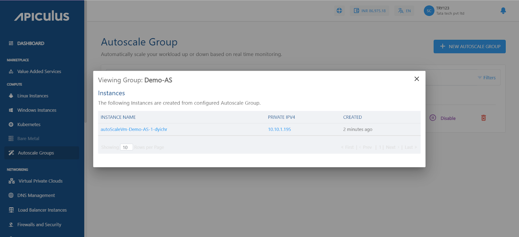This screenshot has width=519, height=237.
Task: Open Firewalls and Security
Action: 39,224
